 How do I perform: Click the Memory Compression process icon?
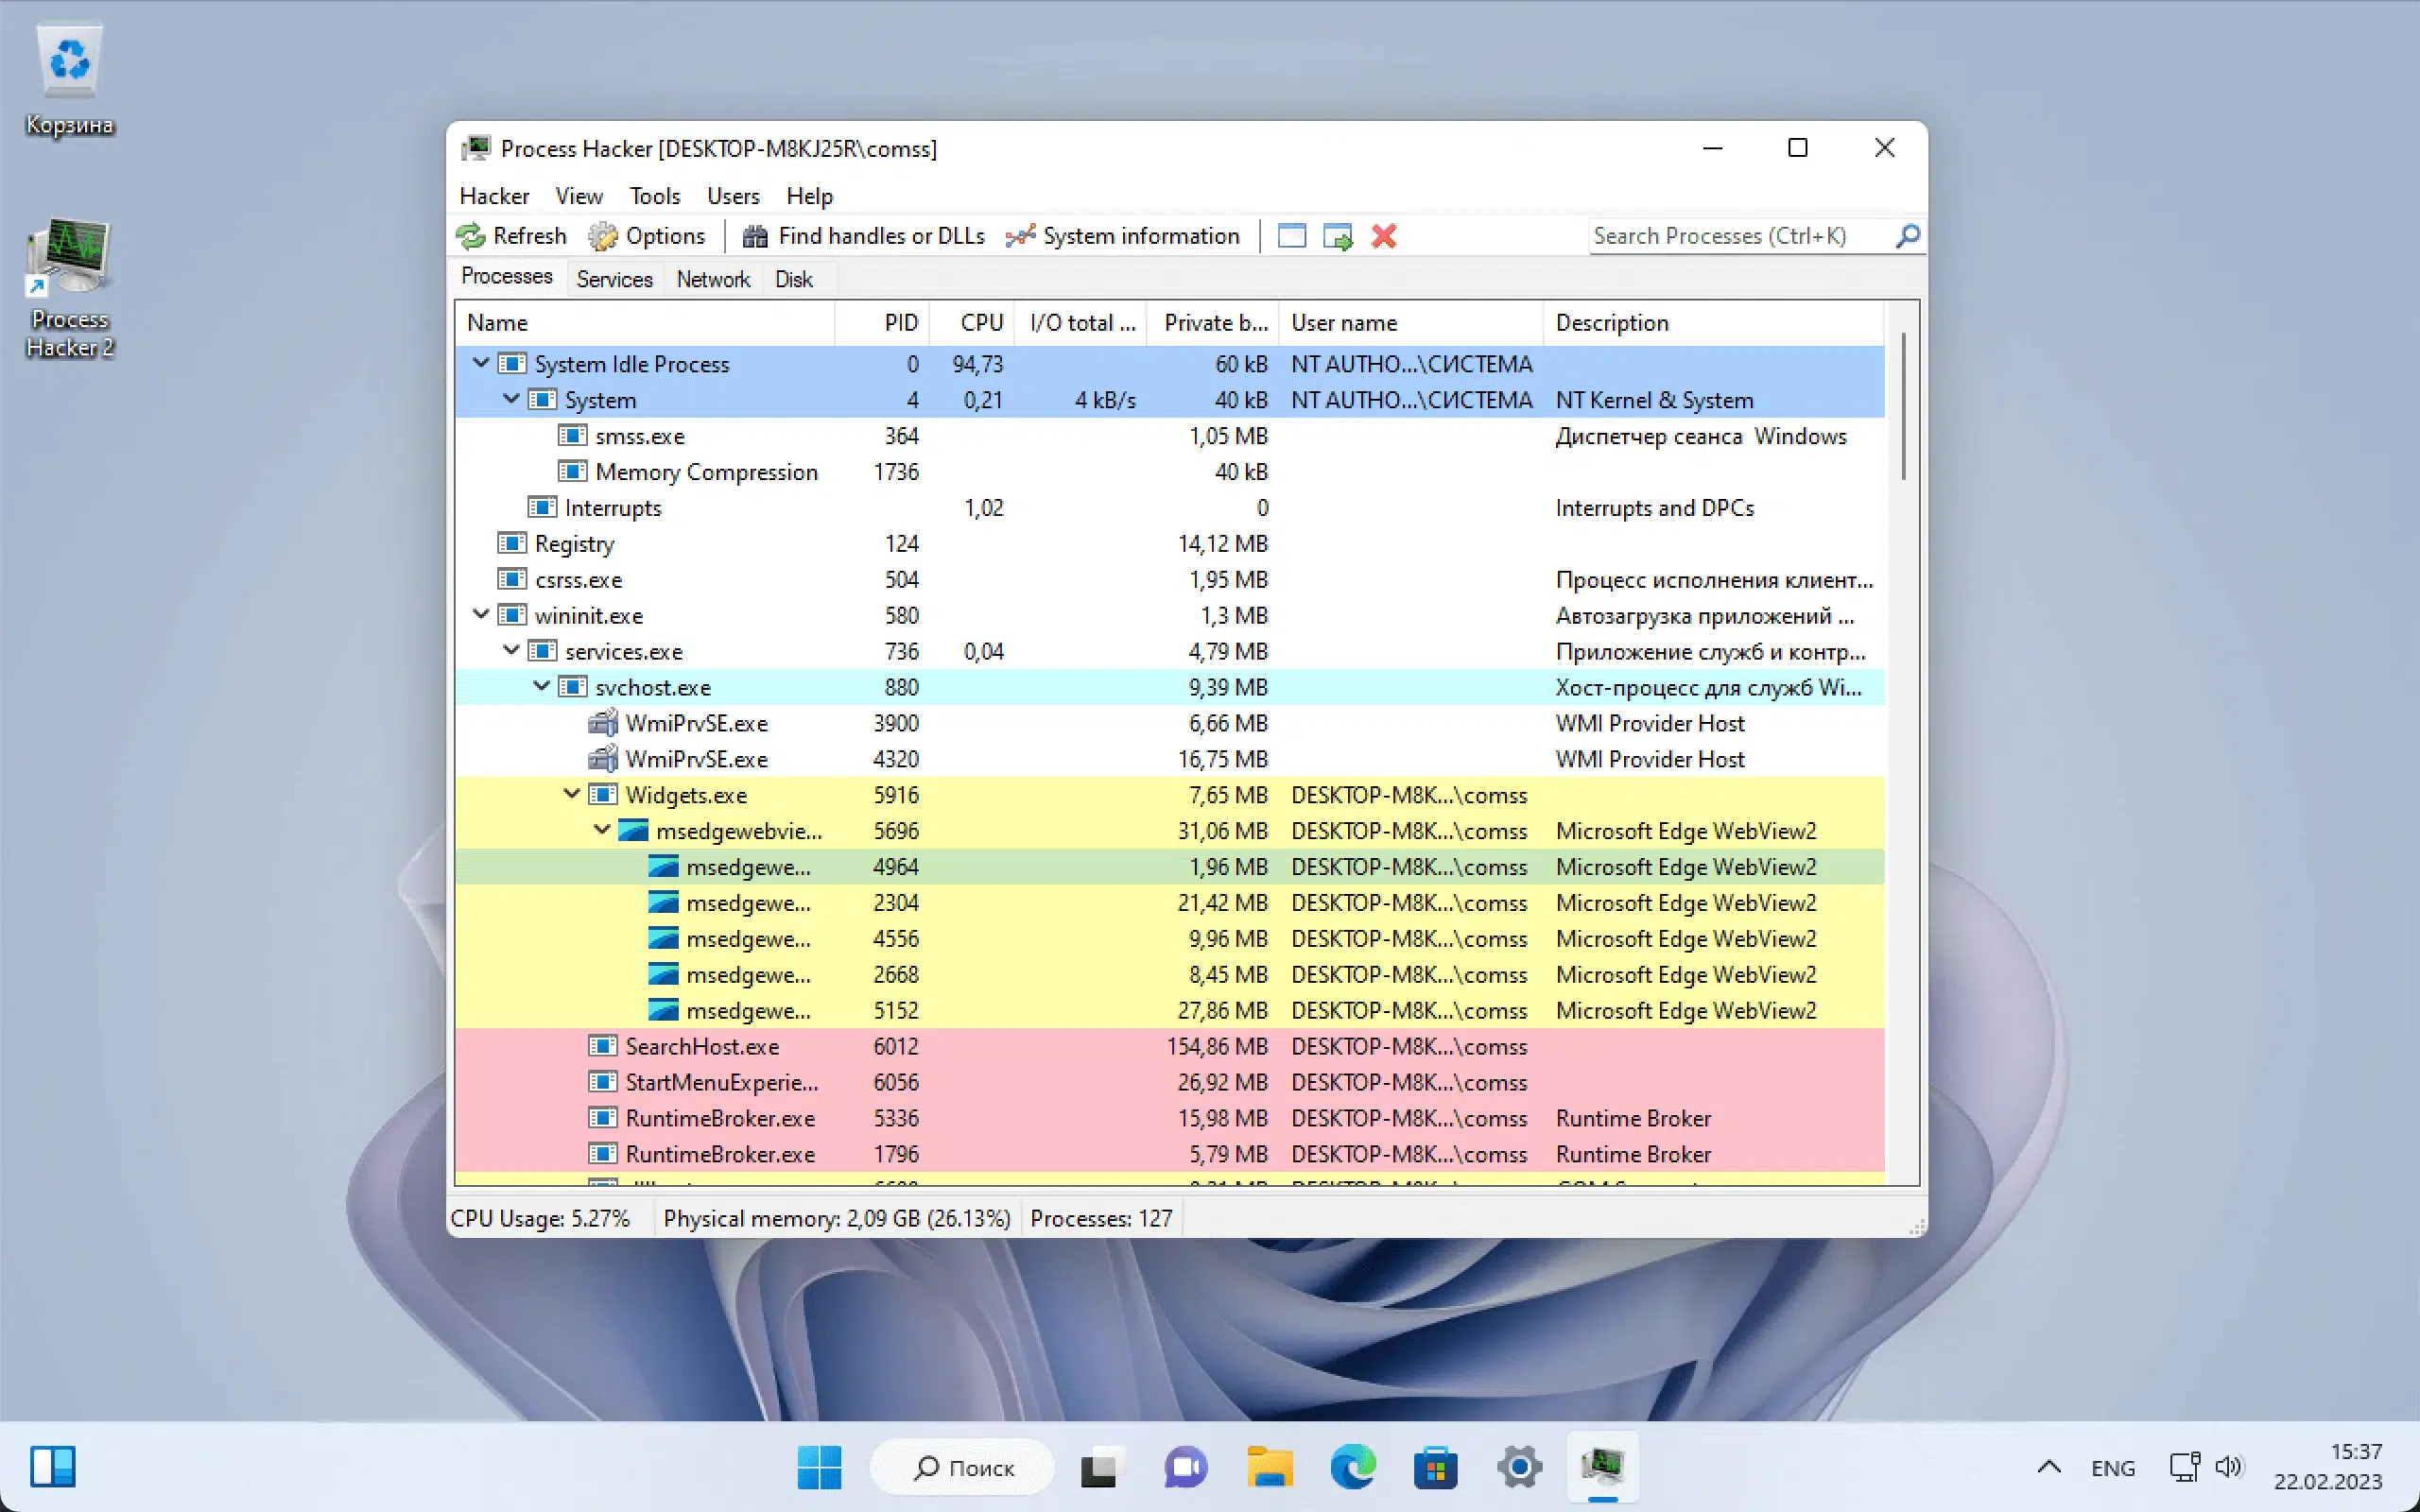573,472
